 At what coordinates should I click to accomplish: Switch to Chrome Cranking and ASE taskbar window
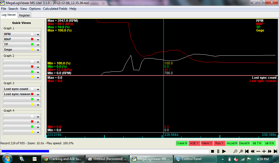coord(63,159)
